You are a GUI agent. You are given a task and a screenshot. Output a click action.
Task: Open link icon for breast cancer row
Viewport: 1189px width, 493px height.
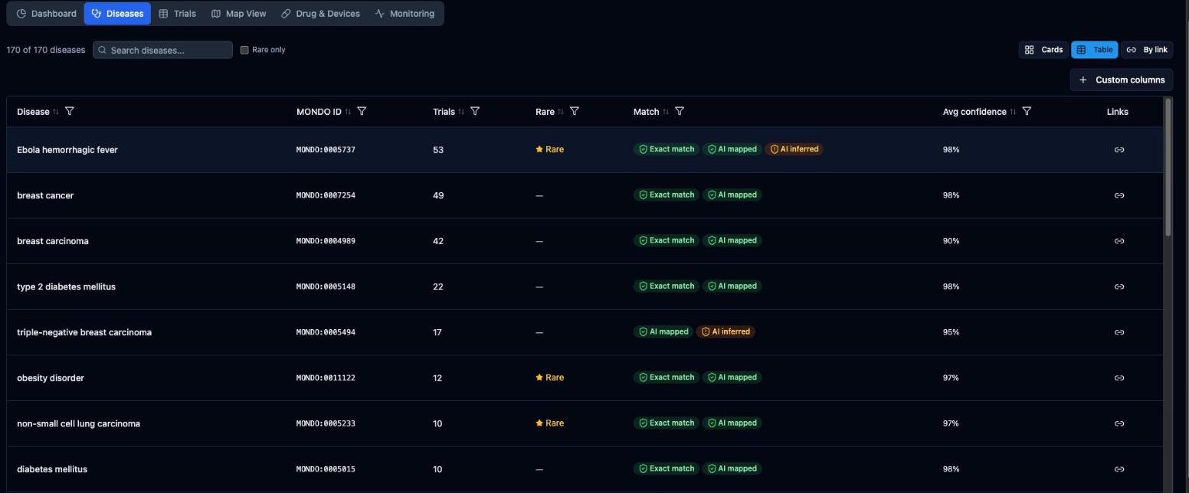(1119, 195)
